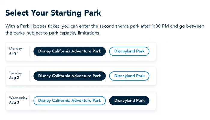Switch Wednesday to Disney California Adventure Park

[x=69, y=100]
